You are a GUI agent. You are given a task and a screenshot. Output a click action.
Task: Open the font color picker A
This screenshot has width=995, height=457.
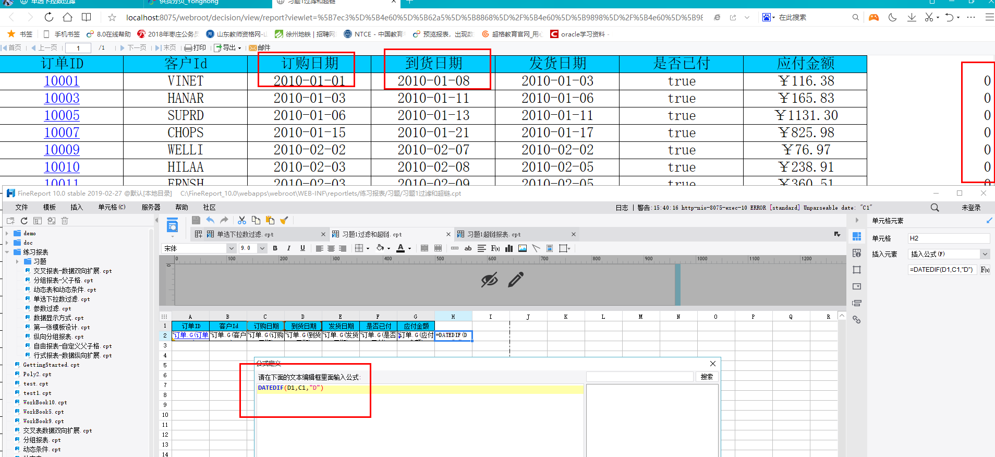pos(401,248)
